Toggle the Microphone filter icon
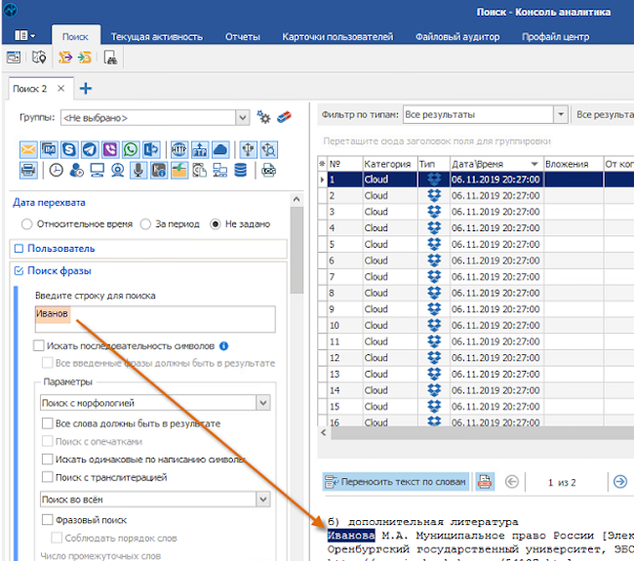The height and width of the screenshot is (561, 634). [139, 170]
